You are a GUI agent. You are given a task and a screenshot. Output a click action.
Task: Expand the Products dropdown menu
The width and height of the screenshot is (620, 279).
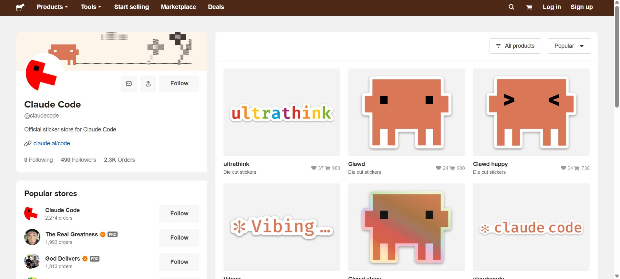point(52,7)
